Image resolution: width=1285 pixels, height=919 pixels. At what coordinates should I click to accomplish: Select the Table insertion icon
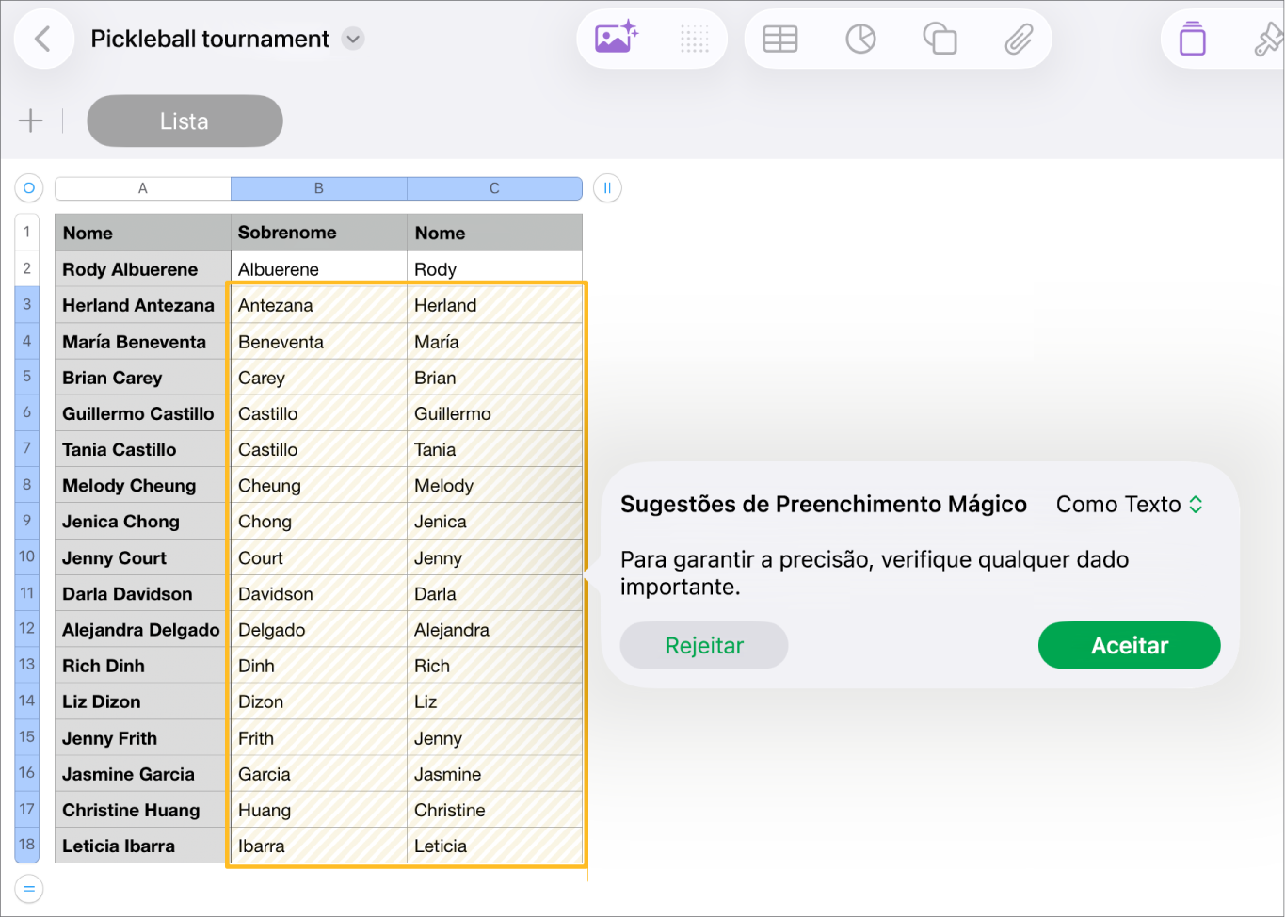[780, 39]
